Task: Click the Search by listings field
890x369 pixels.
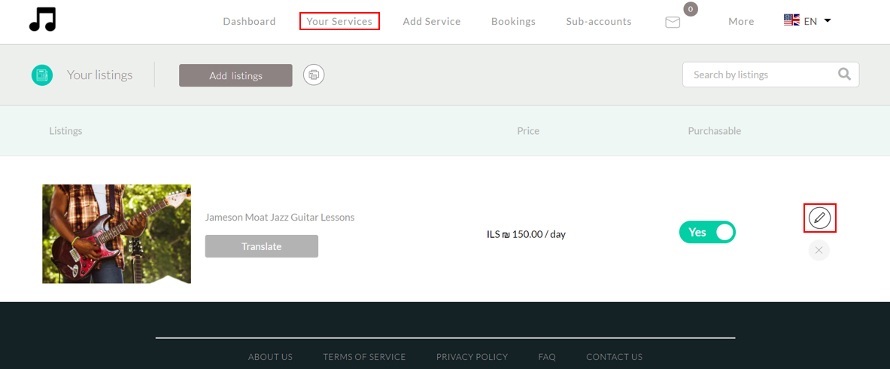Action: coord(760,75)
